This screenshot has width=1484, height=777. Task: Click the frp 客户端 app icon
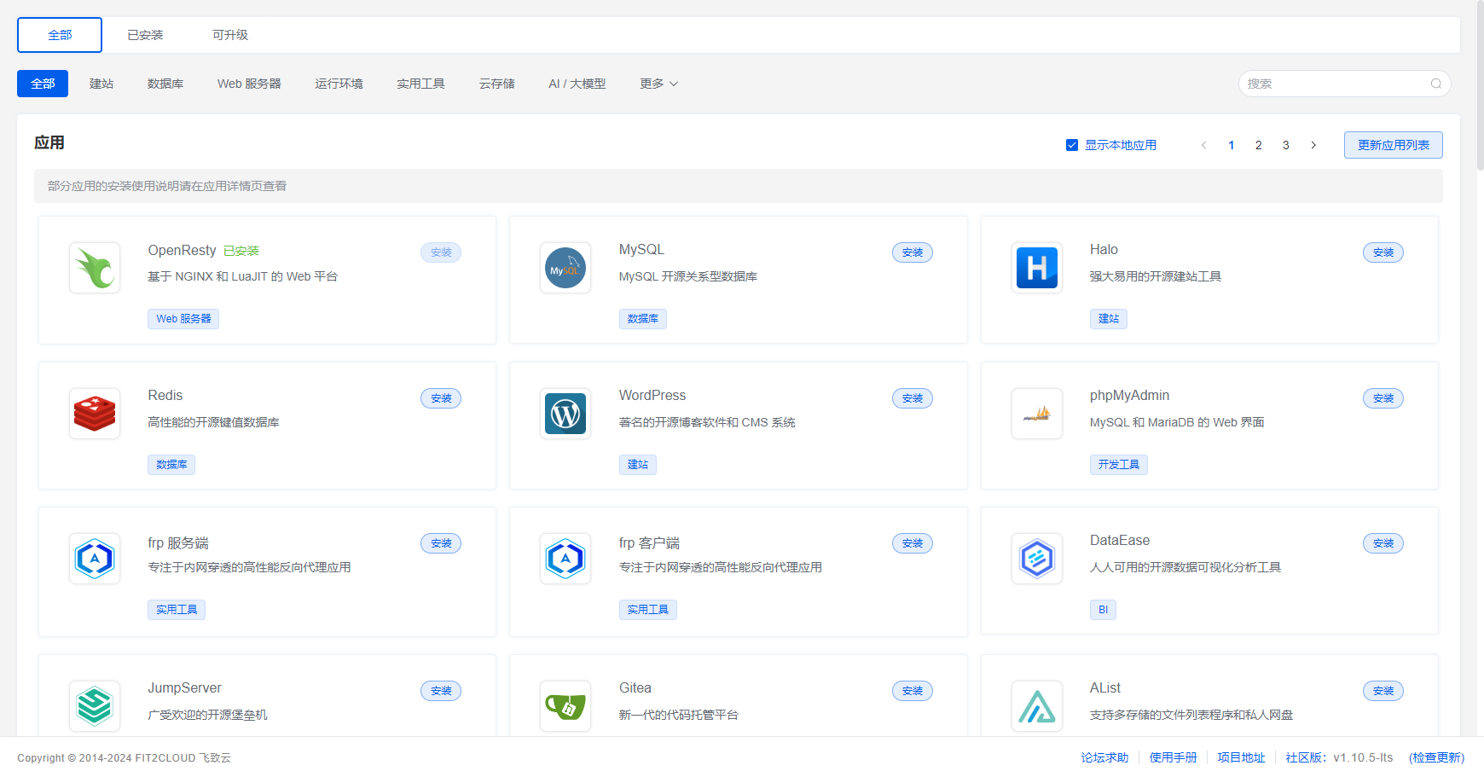pyautogui.click(x=565, y=559)
